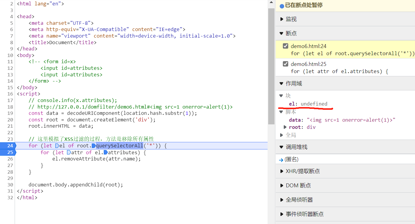Click the line 24 breakpoint marker in gutter

pos(8,146)
